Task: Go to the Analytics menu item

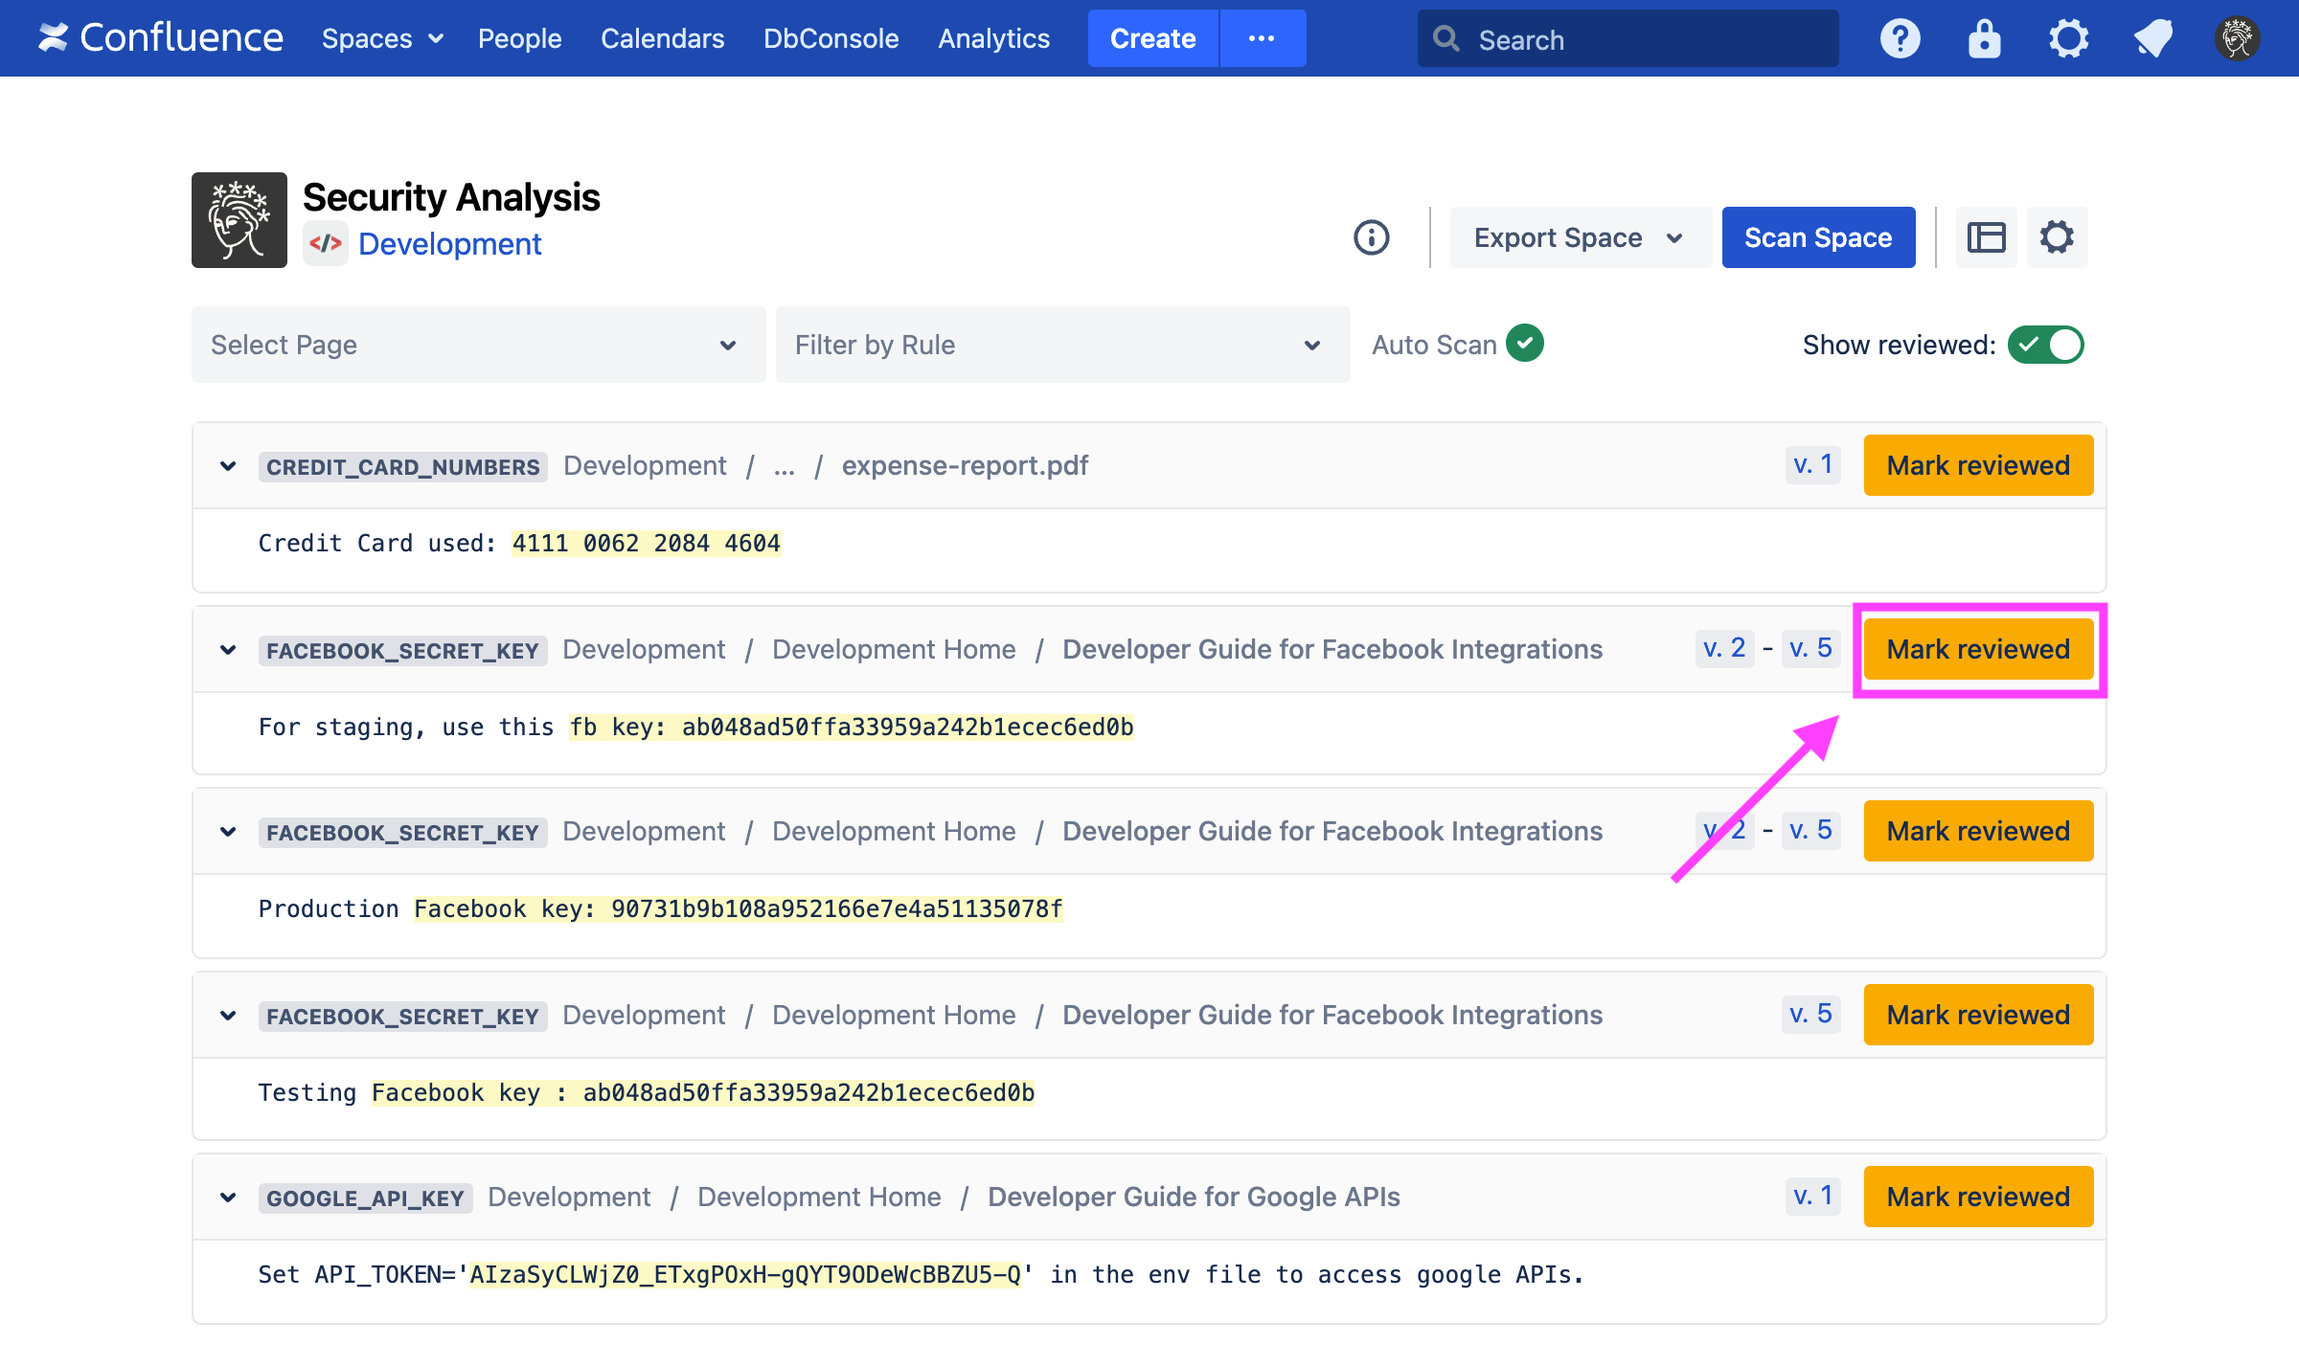Action: (x=993, y=39)
